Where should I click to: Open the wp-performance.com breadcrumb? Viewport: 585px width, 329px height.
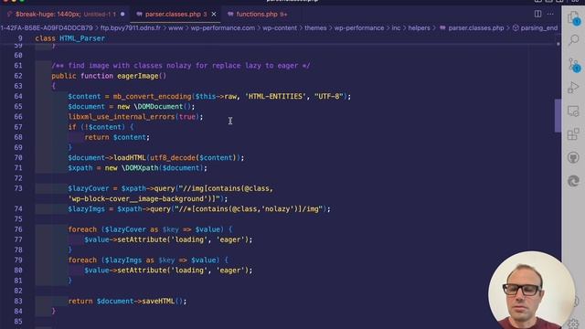tap(223, 28)
